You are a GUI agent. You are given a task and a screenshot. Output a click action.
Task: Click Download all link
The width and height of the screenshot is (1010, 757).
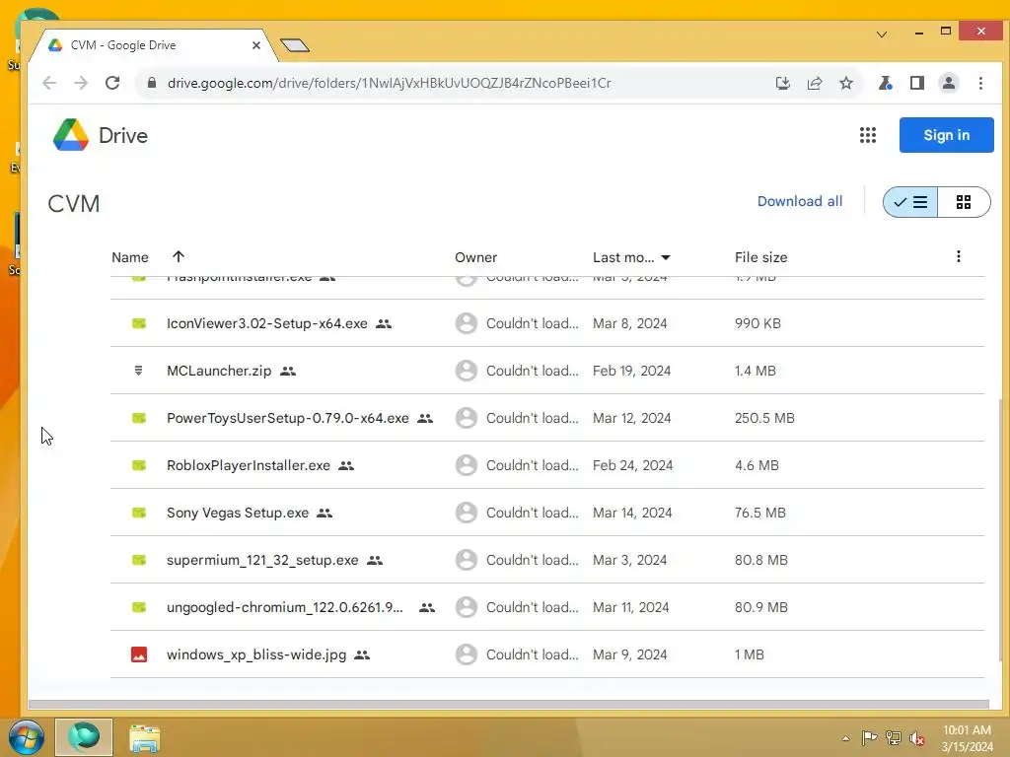[799, 201]
